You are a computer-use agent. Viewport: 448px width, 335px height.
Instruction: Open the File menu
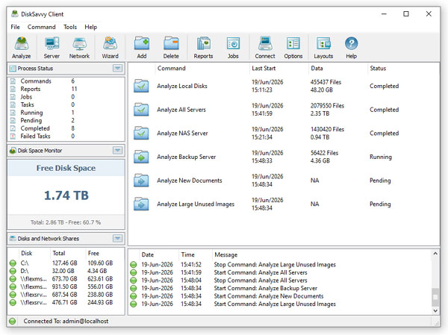[16, 27]
